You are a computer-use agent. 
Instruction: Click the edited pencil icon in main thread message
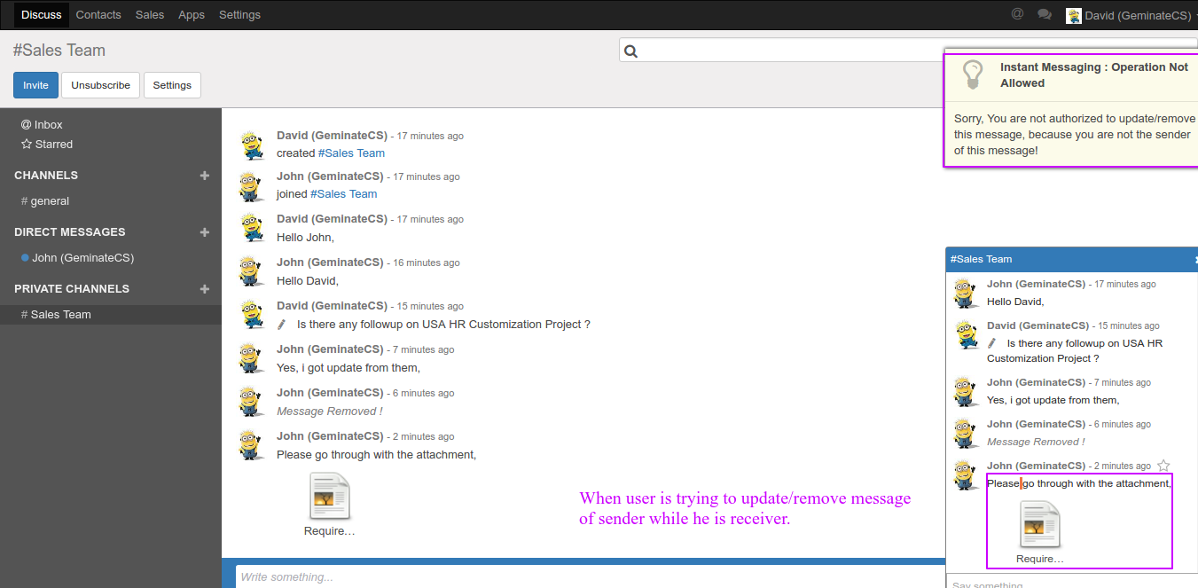(x=282, y=325)
